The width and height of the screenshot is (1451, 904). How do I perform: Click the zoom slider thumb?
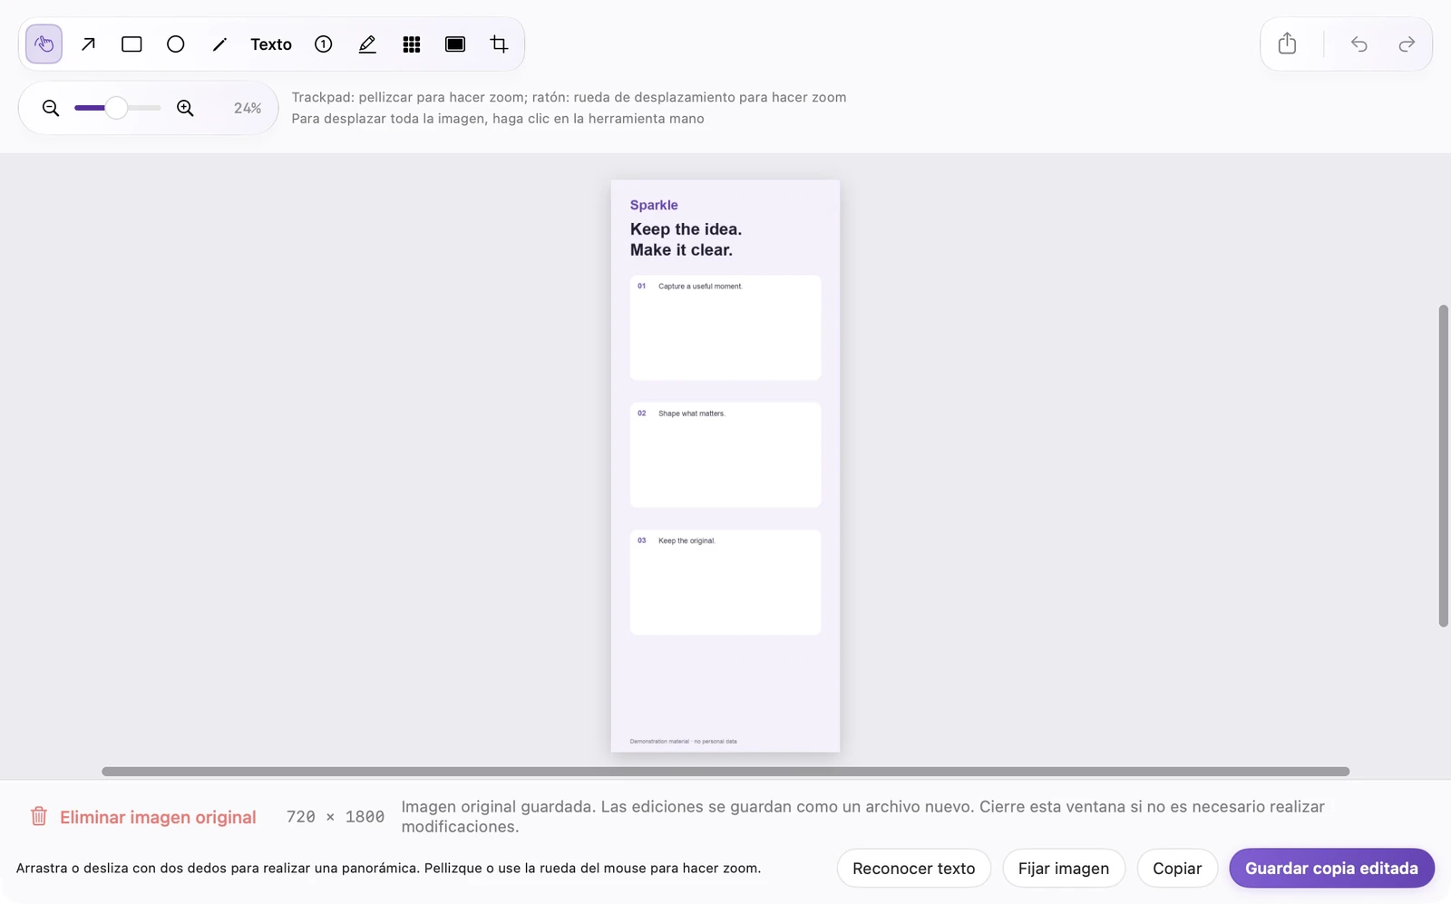pos(116,108)
